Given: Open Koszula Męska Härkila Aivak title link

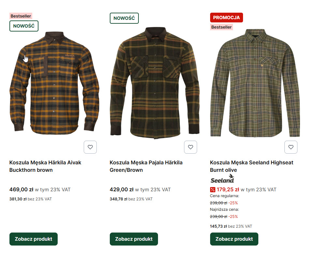Looking at the screenshot, I should pyautogui.click(x=45, y=166).
